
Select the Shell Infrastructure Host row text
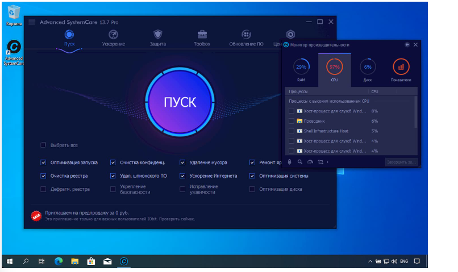point(326,131)
